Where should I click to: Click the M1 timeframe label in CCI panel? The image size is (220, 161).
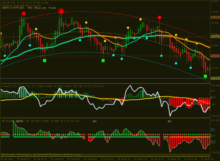click(x=170, y=121)
